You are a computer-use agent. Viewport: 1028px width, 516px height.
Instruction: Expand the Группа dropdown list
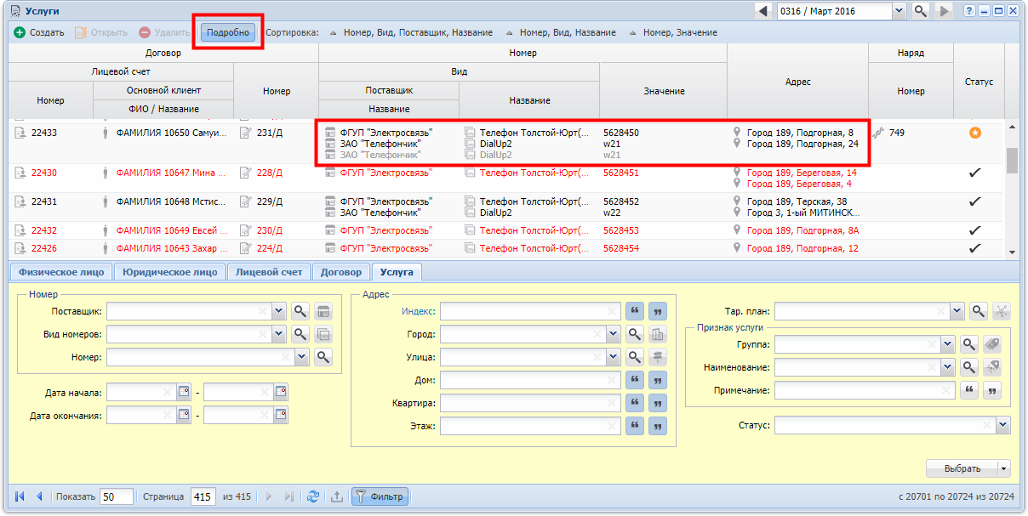(947, 344)
